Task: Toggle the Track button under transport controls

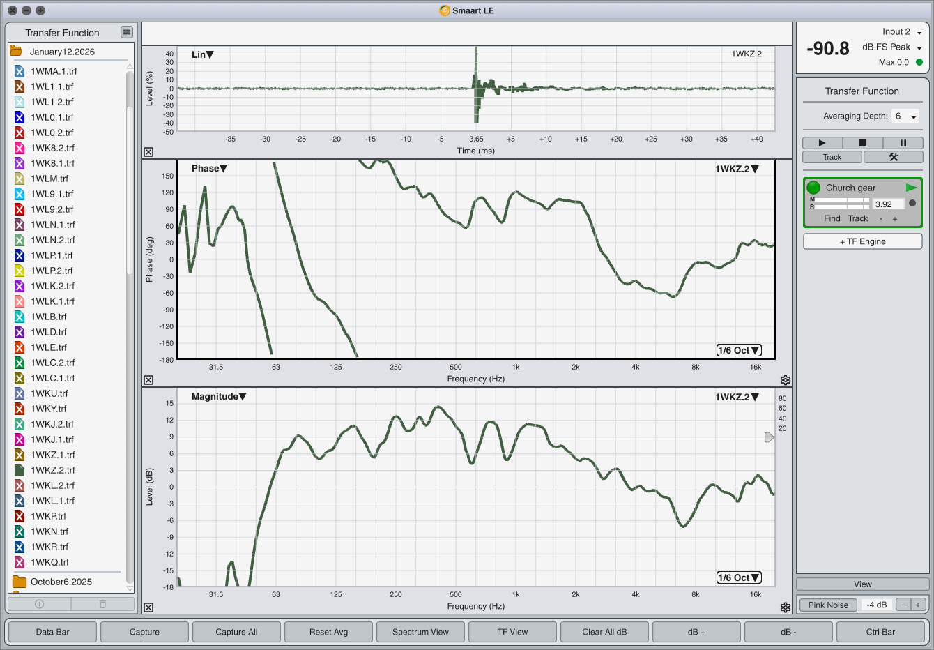Action: coord(832,157)
